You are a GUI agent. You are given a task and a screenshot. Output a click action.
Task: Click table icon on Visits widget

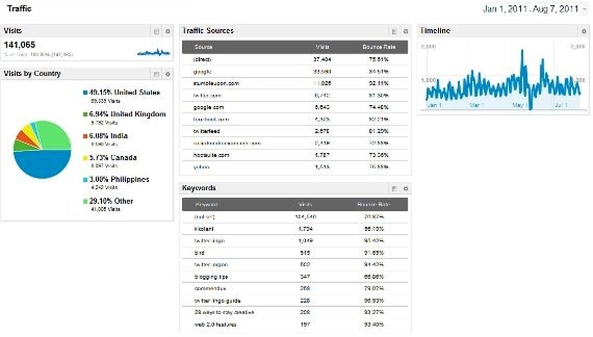pyautogui.click(x=156, y=31)
